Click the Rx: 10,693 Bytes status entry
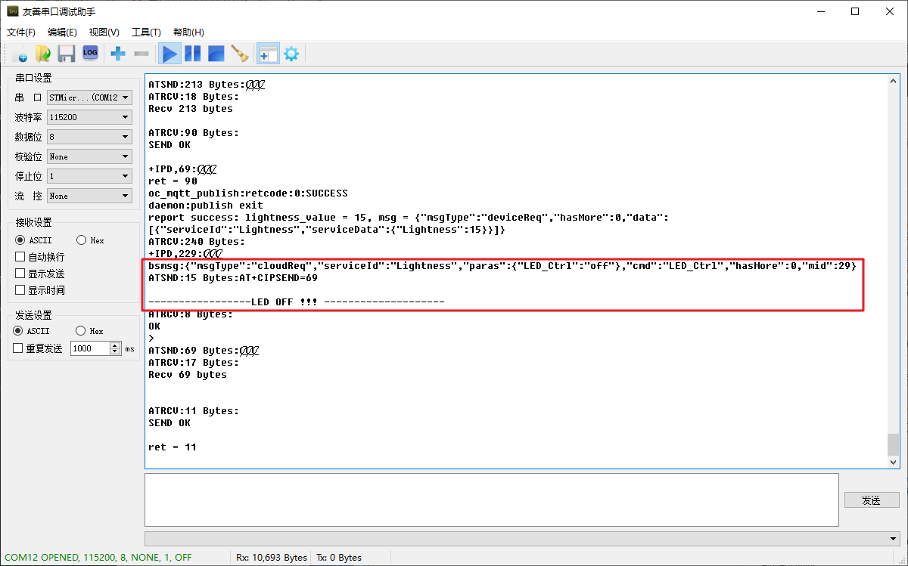The image size is (908, 566). [272, 558]
